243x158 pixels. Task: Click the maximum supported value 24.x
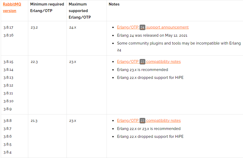[73, 28]
